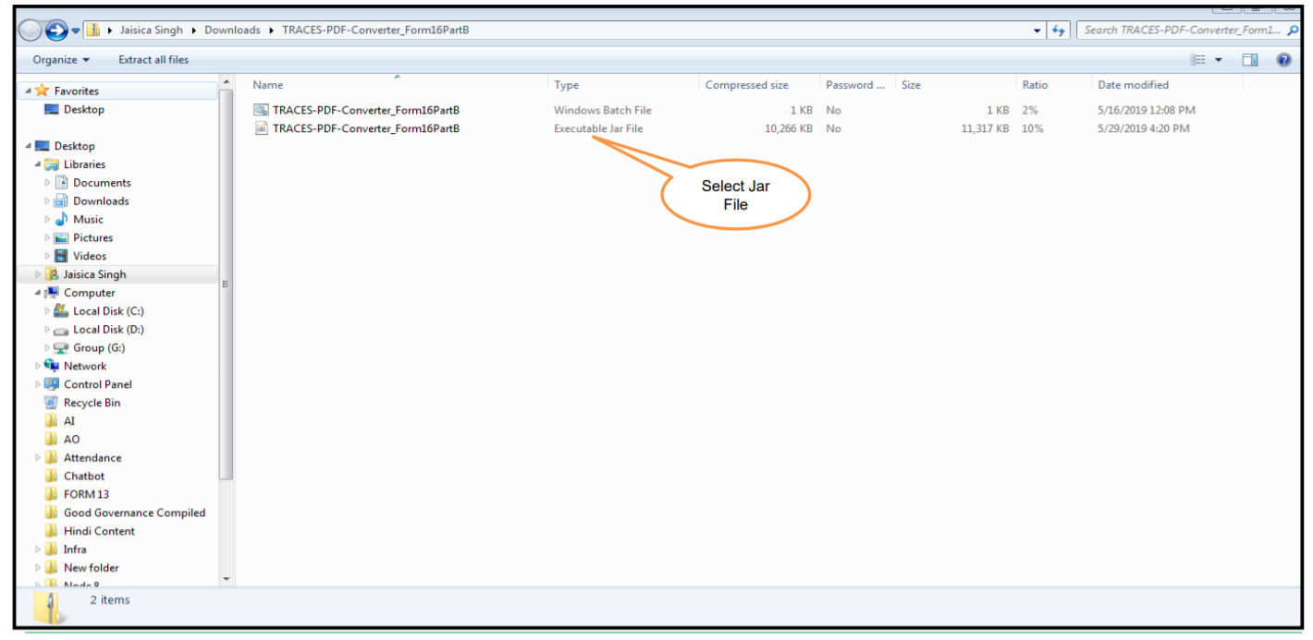Click the Refresh icon in the address bar
The height and width of the screenshot is (640, 1313).
(x=1060, y=30)
